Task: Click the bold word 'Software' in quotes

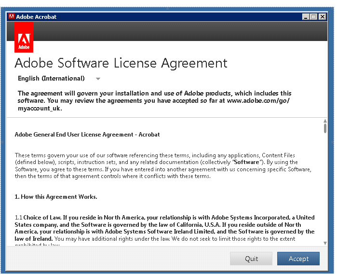Action: (246, 163)
